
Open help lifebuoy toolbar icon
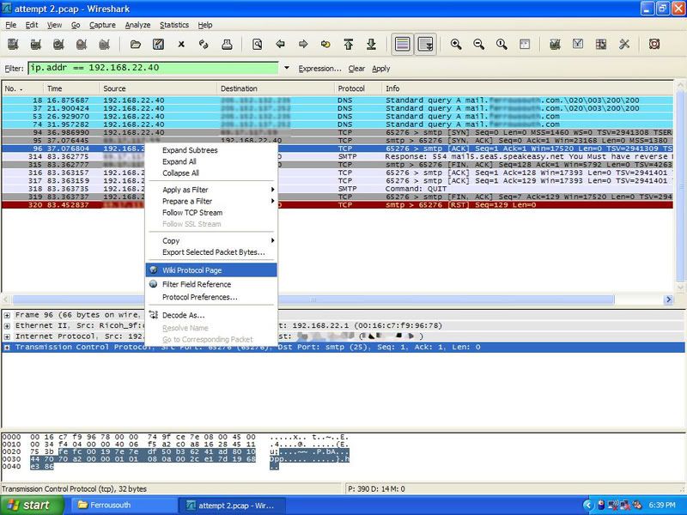[654, 44]
